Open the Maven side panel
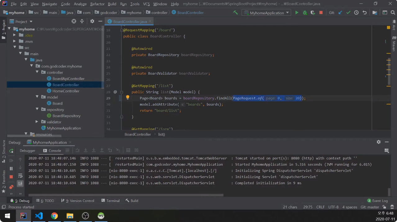The width and height of the screenshot is (397, 222). coord(394,43)
